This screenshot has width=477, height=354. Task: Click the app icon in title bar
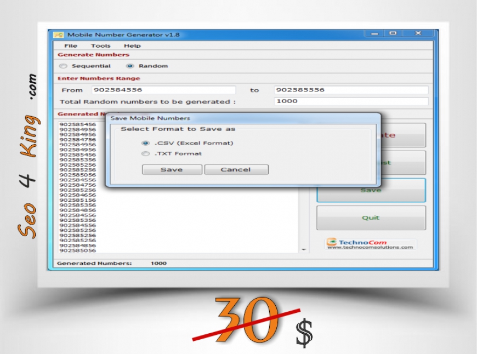[59, 35]
